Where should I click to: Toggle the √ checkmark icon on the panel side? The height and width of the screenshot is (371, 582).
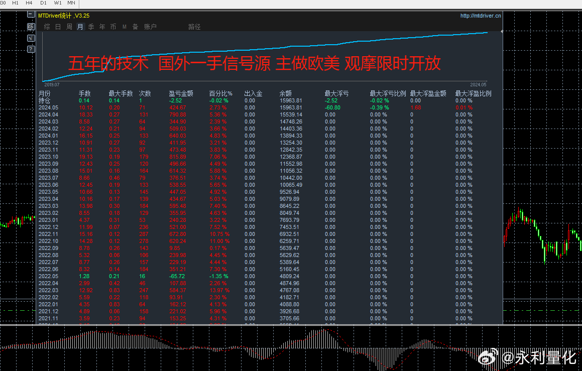[x=31, y=38]
